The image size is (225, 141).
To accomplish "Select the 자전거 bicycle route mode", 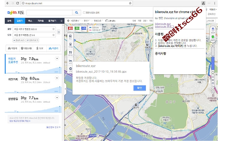I will [x=53, y=48].
